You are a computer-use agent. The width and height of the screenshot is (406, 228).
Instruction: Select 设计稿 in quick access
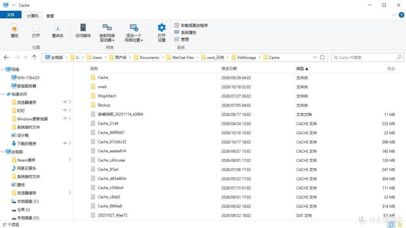point(20,135)
